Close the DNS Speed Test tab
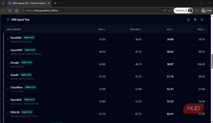 (x=49, y=3)
